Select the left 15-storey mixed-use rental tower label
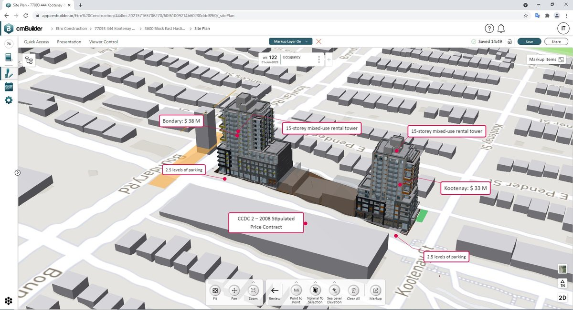This screenshot has width=573, height=310. [322, 129]
